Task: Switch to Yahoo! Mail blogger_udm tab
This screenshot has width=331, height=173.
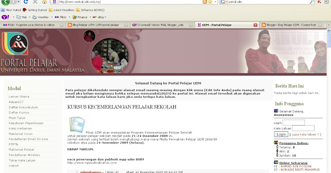Action: coord(162,25)
